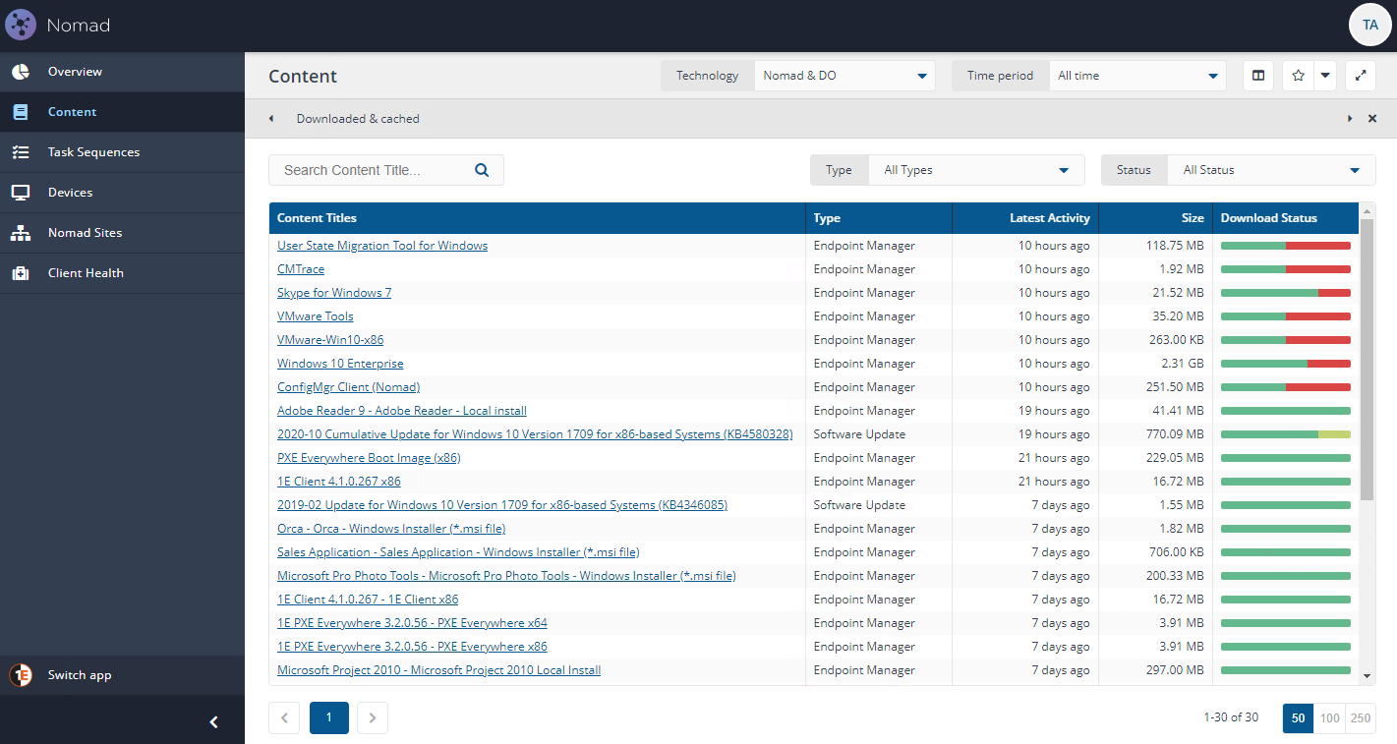This screenshot has width=1397, height=744.
Task: Open Client Health in the sidebar
Action: 122,273
